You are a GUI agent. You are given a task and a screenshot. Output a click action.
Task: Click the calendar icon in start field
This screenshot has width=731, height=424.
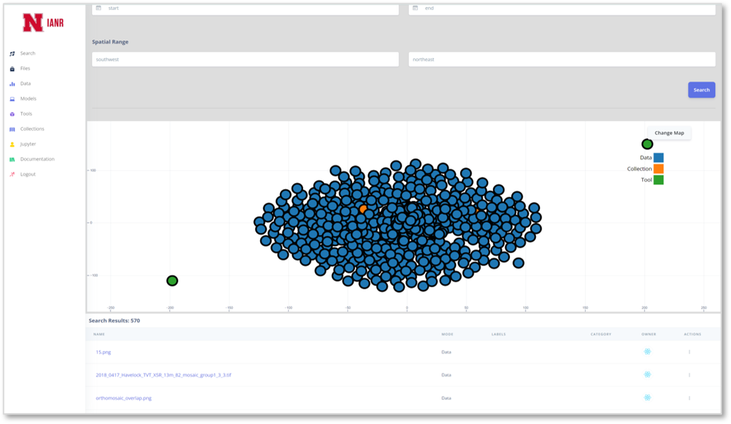tap(98, 8)
